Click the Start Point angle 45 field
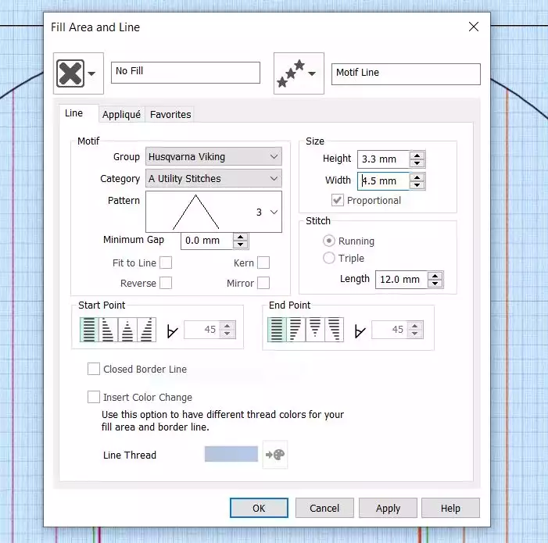The height and width of the screenshot is (543, 548). pos(202,330)
